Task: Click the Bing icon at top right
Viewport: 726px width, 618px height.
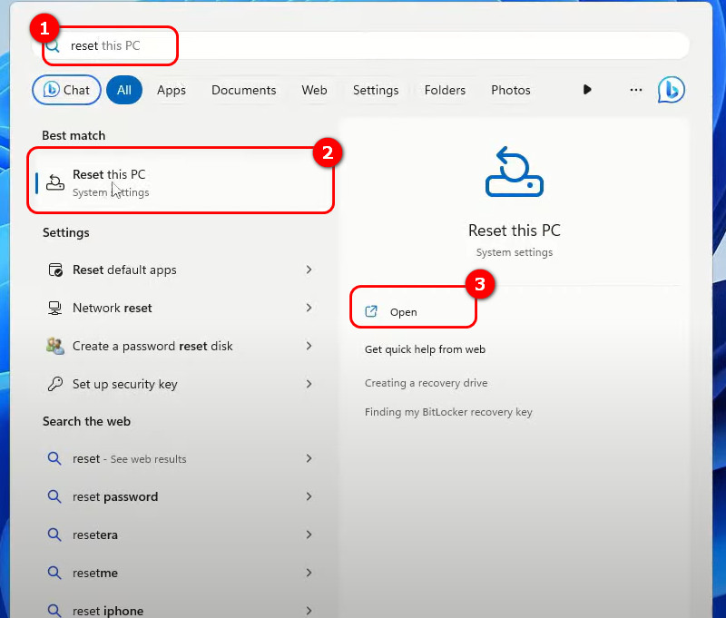Action: click(x=671, y=89)
